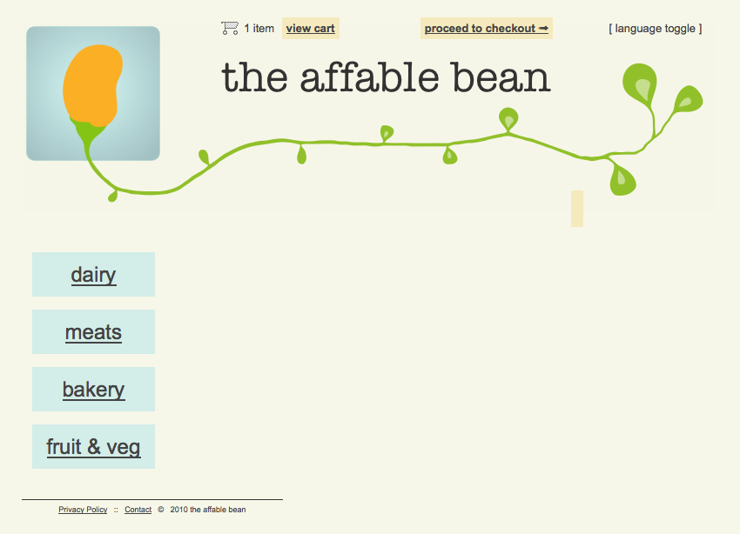The width and height of the screenshot is (740, 534).
Task: Click the small leaf at the vine's left end
Action: point(112,197)
